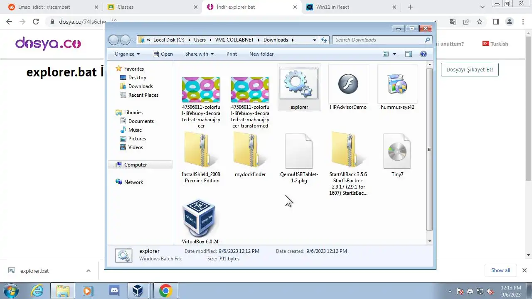
Task: Expand the arrow after Local Disk (C:)
Action: point(189,40)
